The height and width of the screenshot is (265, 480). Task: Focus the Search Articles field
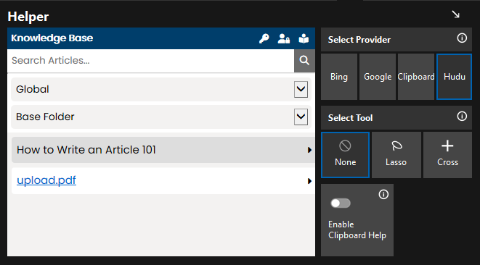coord(150,60)
